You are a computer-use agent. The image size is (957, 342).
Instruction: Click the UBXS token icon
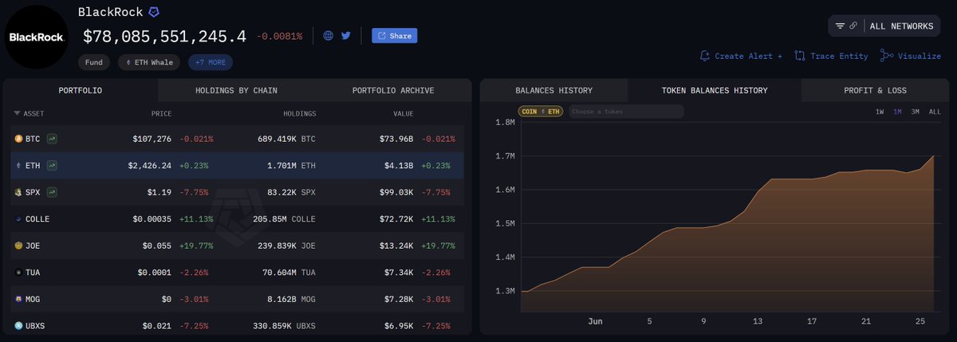pyautogui.click(x=18, y=326)
